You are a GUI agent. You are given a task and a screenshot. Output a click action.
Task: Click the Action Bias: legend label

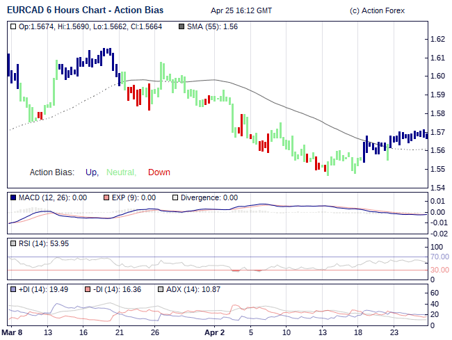(52, 172)
